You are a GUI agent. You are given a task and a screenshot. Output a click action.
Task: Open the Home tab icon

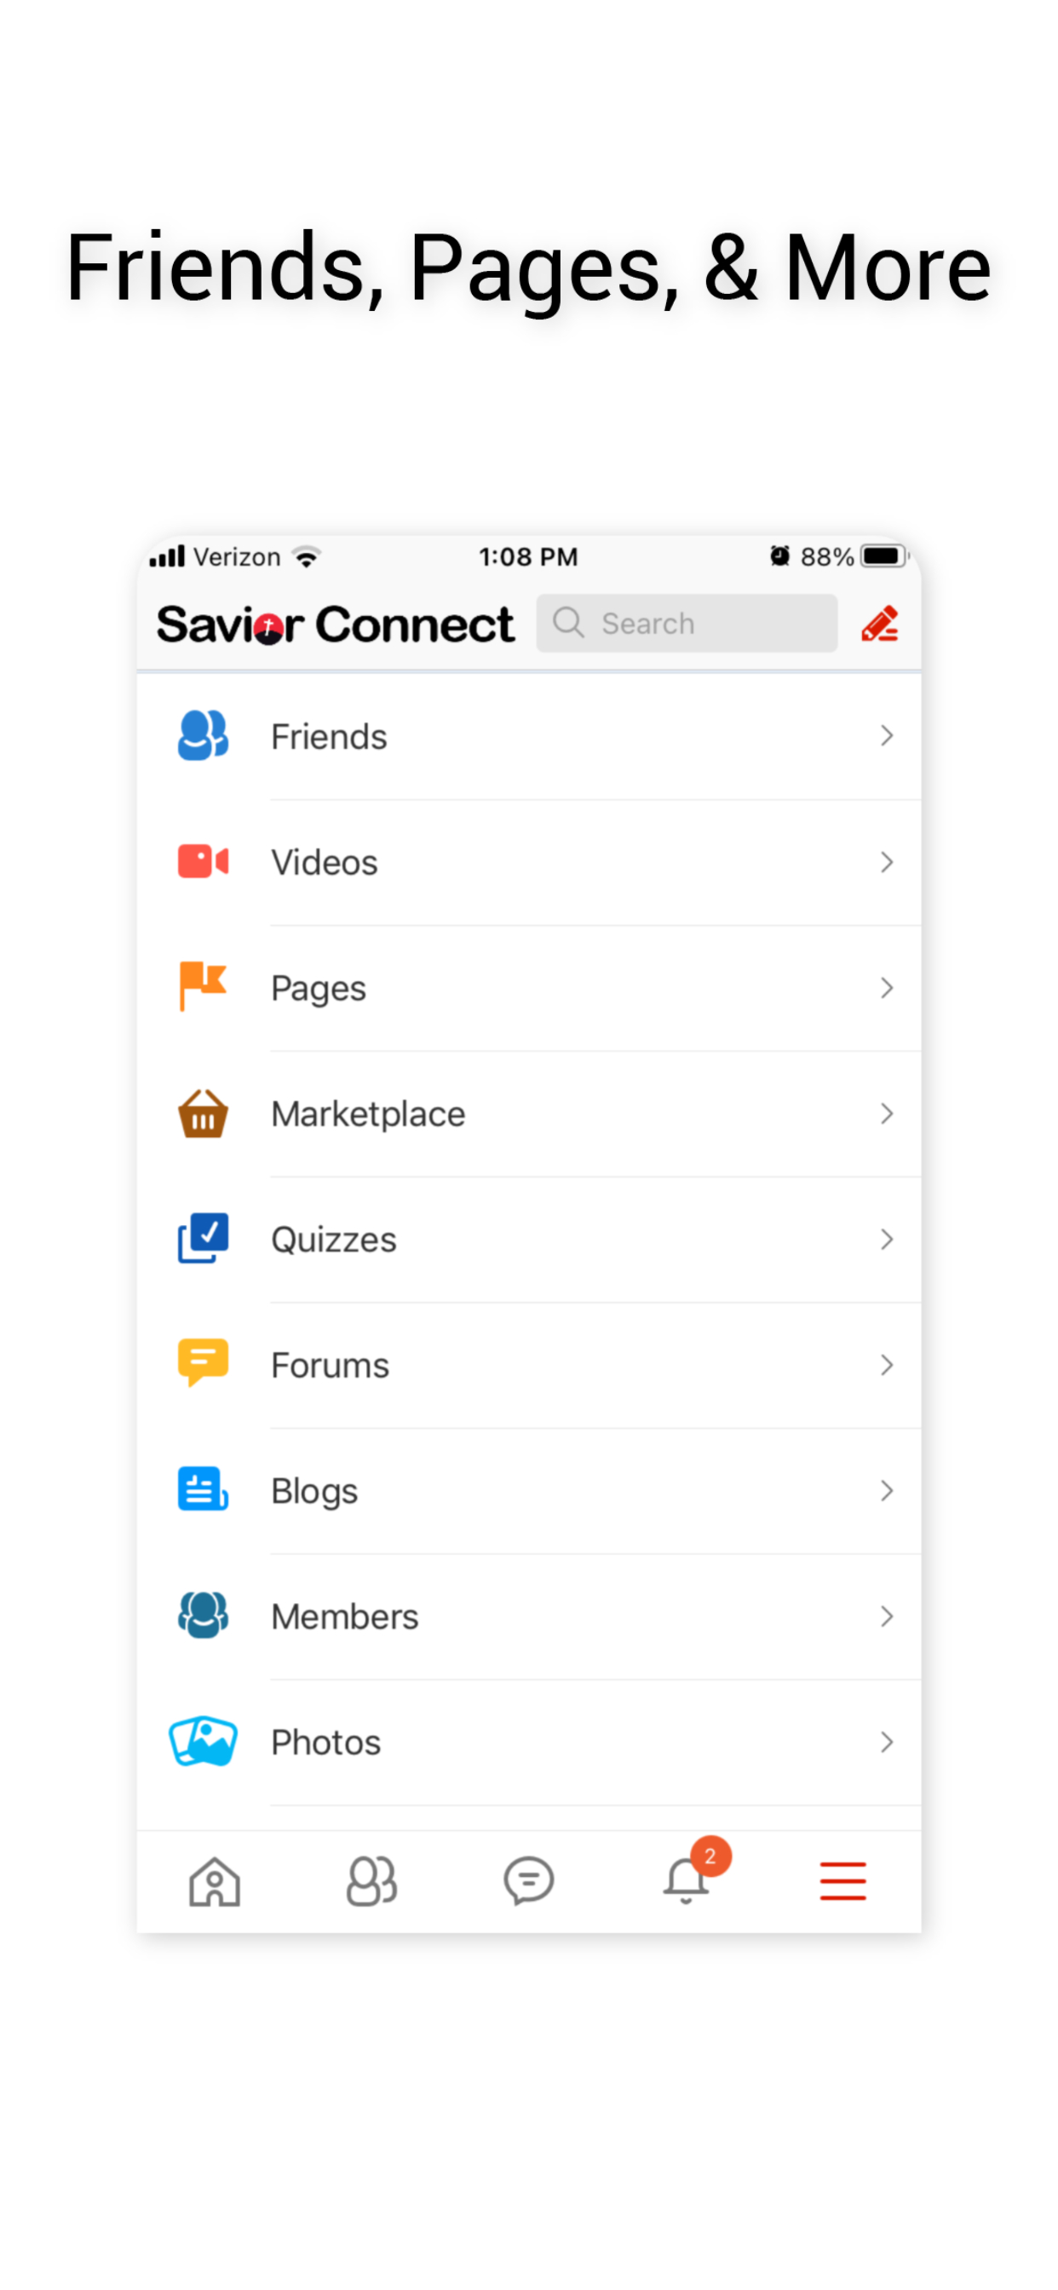point(215,1880)
